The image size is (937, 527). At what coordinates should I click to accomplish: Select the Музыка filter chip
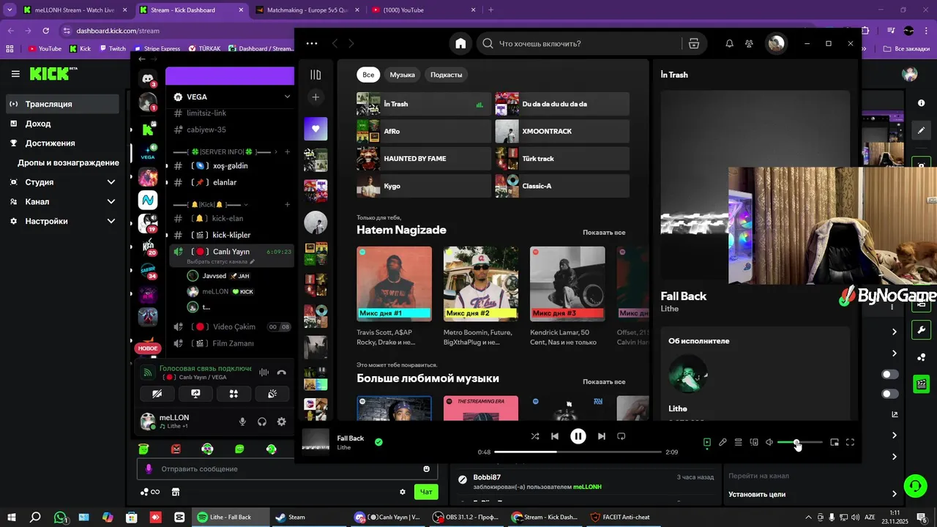tap(402, 75)
